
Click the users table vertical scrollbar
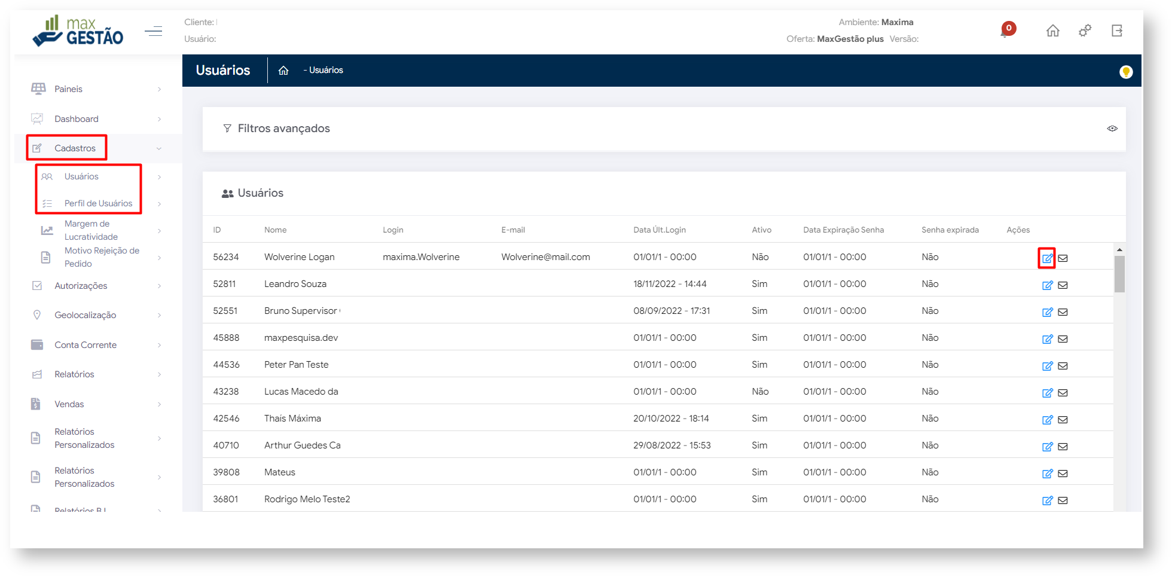click(1119, 275)
